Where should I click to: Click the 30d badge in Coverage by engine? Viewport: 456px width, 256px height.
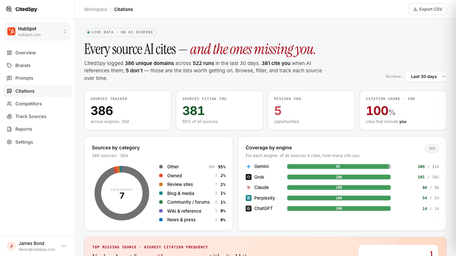click(432, 148)
